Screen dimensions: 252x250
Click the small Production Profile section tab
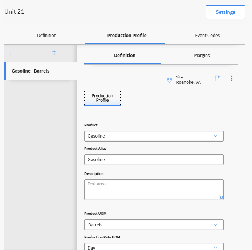102,98
